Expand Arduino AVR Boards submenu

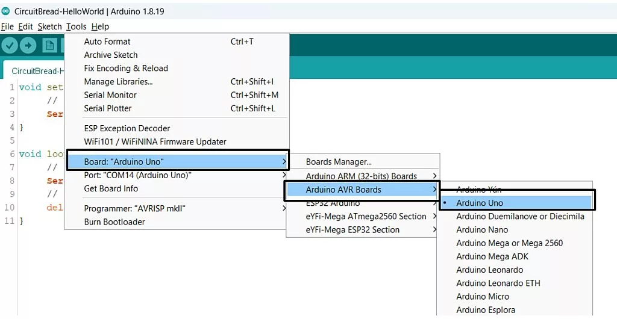(362, 190)
